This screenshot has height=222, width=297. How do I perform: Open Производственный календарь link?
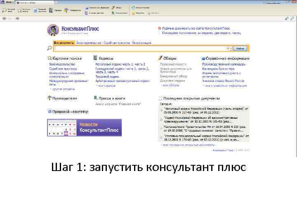click(224, 64)
